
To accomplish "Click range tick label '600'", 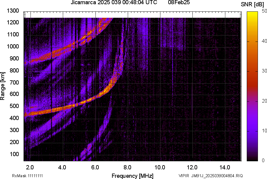I will [14, 94].
